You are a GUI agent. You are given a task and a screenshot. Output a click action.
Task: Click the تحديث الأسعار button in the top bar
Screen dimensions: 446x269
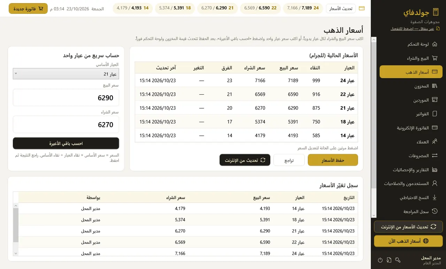pyautogui.click(x=341, y=8)
